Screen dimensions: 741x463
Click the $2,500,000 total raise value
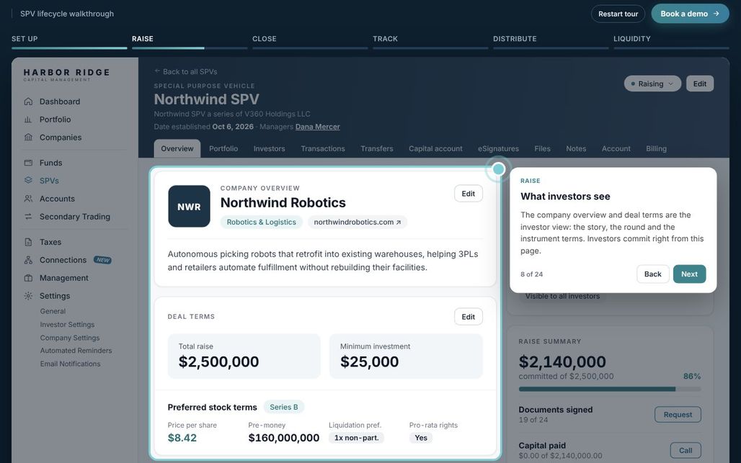pos(219,361)
